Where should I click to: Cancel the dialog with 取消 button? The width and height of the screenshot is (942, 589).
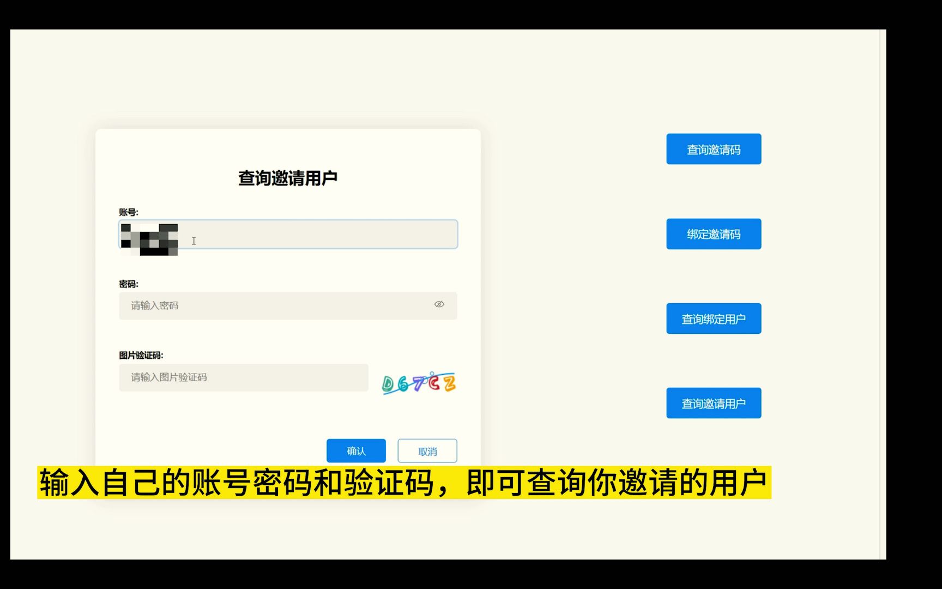pos(427,451)
